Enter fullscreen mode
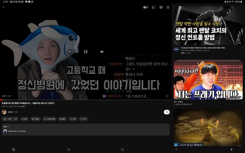The width and height of the screenshot is (245, 153). click(x=167, y=96)
